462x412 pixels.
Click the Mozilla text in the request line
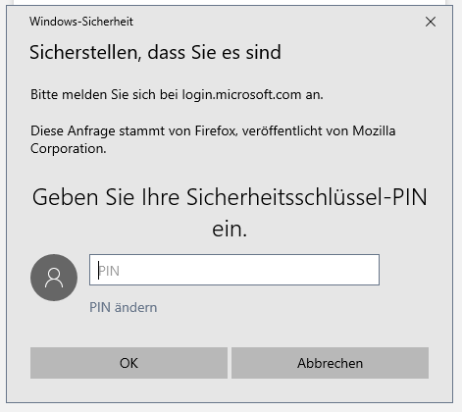click(374, 130)
